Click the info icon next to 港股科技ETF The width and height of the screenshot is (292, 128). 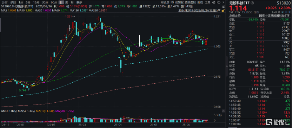pyautogui.click(x=252, y=3)
